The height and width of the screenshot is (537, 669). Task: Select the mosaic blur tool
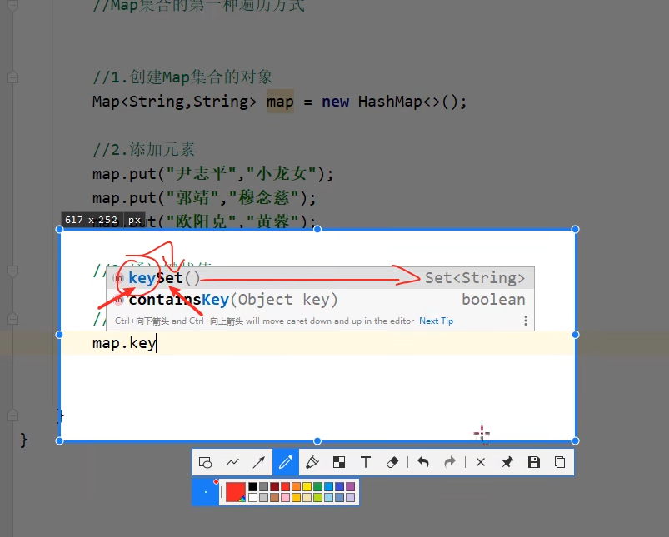click(x=339, y=462)
